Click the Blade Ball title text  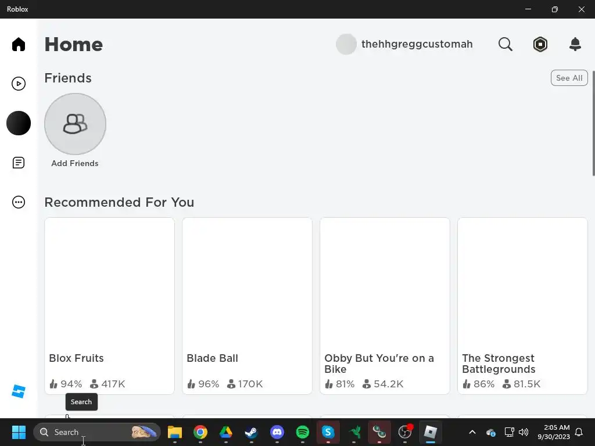[212, 358]
